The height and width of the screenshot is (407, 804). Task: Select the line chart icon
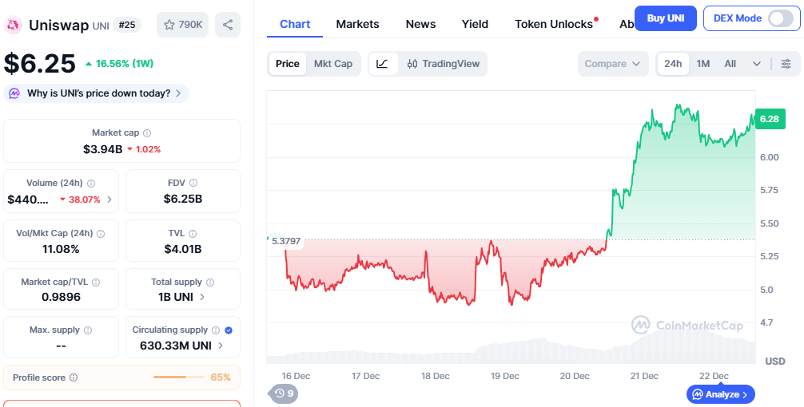click(383, 64)
